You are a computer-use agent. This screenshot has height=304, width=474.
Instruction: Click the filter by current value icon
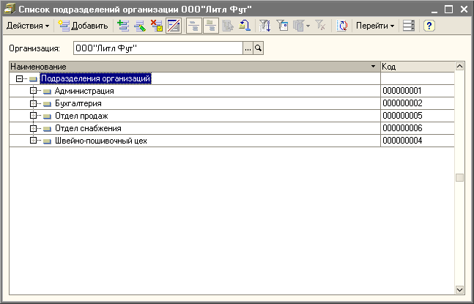[x=266, y=26]
